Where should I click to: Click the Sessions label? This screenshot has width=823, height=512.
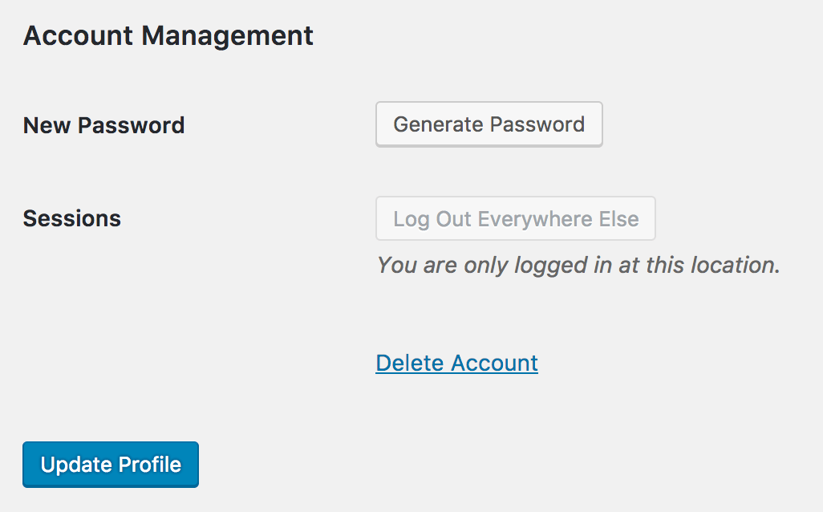point(72,218)
